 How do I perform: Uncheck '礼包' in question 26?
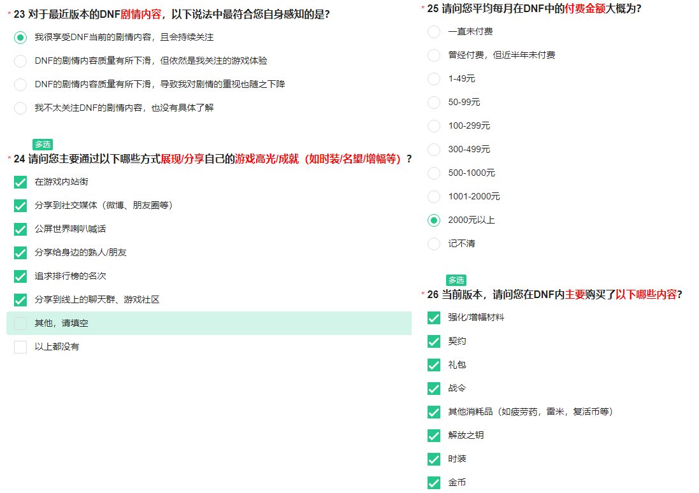click(434, 365)
